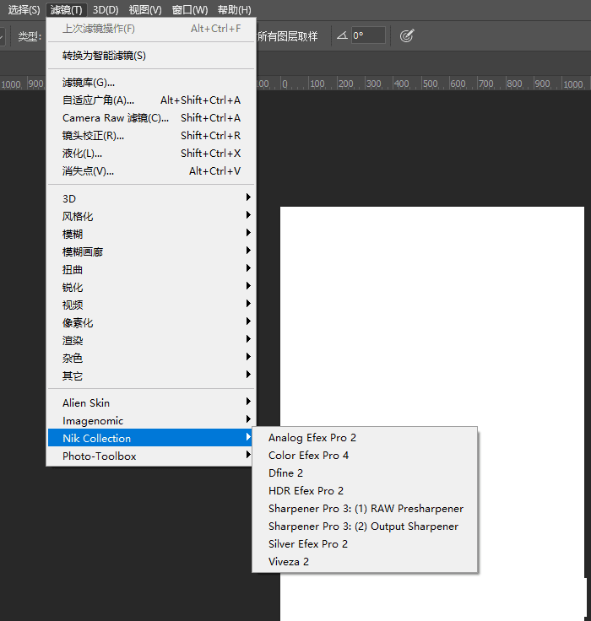Viewport: 591px width, 621px height.
Task: Expand the 像素化 pixelate submenu
Action: (151, 323)
